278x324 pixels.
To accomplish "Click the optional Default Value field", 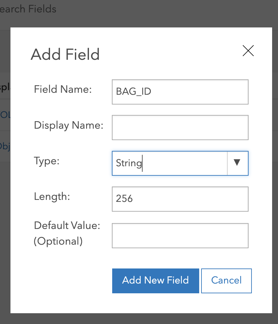I will (180, 235).
